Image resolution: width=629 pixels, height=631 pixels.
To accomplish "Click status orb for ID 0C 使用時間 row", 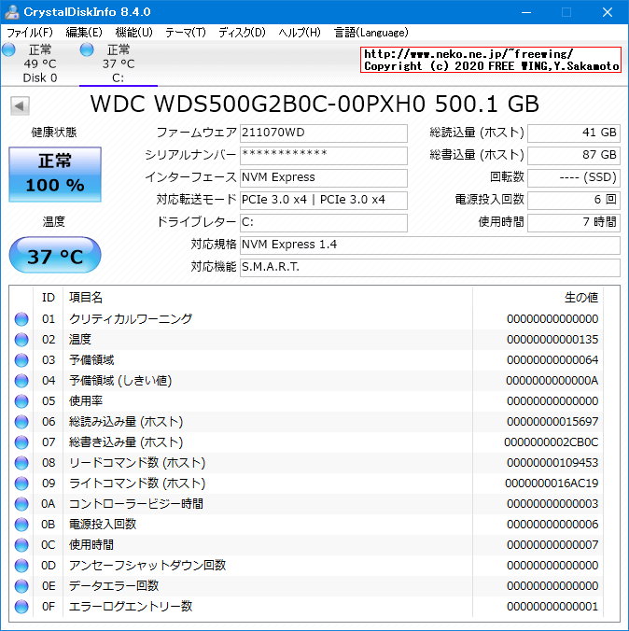I will (x=21, y=545).
